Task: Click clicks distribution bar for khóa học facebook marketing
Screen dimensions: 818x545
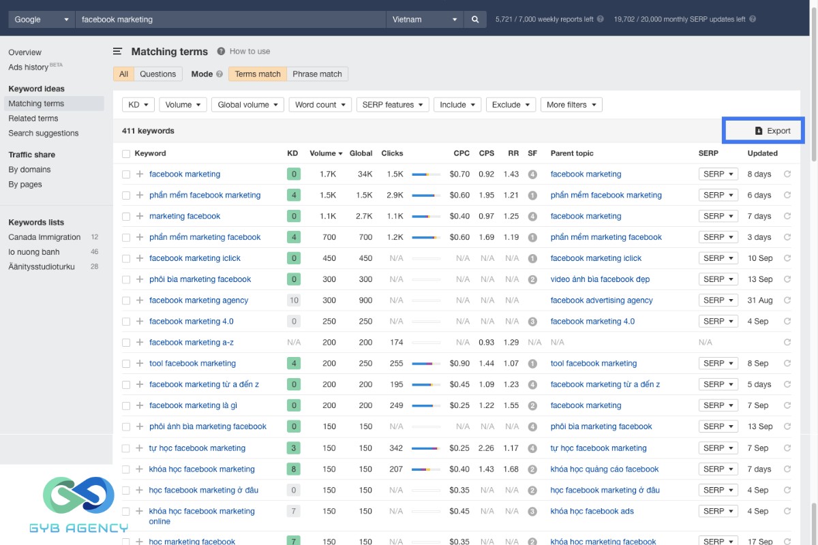Action: [x=426, y=469]
